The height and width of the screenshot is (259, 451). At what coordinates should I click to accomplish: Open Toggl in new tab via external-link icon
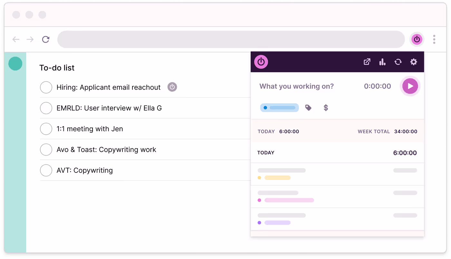[x=367, y=62]
